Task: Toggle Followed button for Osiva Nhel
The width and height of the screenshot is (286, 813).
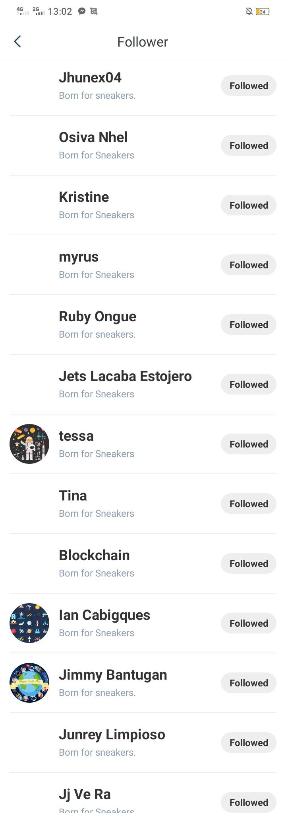Action: click(x=249, y=145)
